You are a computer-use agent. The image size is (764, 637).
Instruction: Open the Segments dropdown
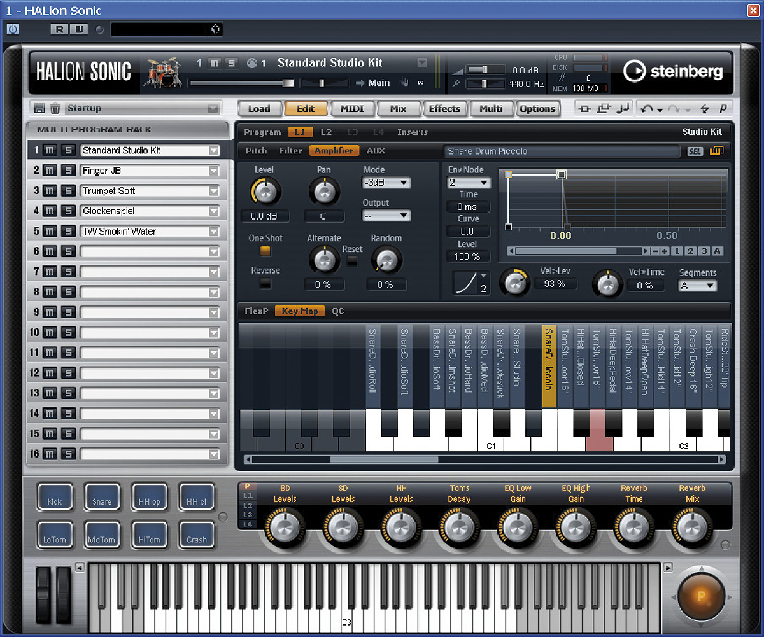[697, 286]
